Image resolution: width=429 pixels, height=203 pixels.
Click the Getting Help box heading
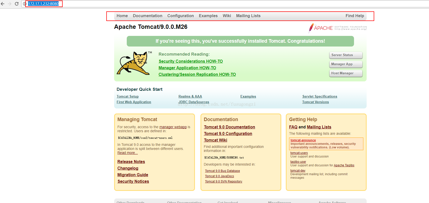pyautogui.click(x=303, y=119)
